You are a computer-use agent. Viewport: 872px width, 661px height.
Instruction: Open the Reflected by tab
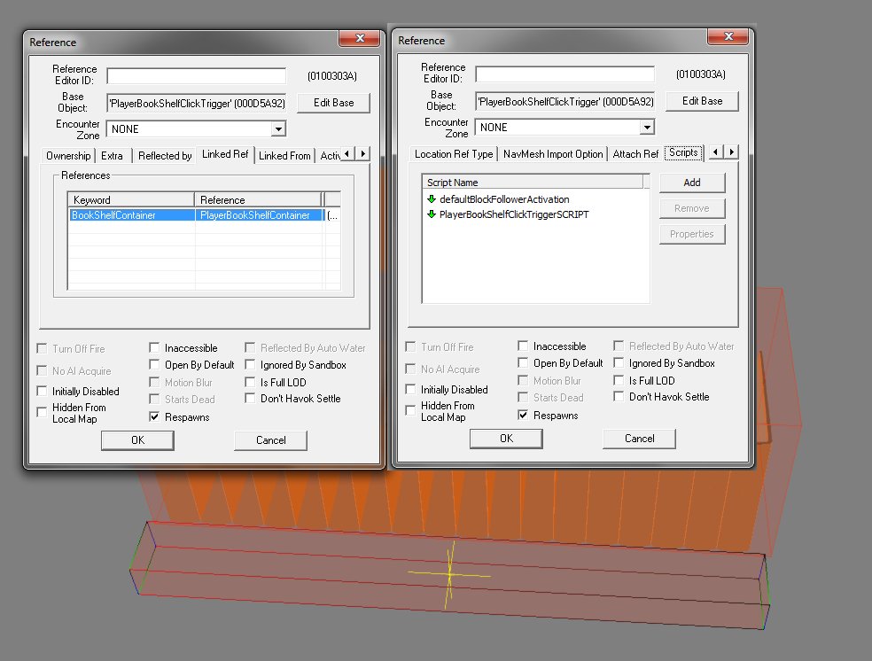coord(165,156)
